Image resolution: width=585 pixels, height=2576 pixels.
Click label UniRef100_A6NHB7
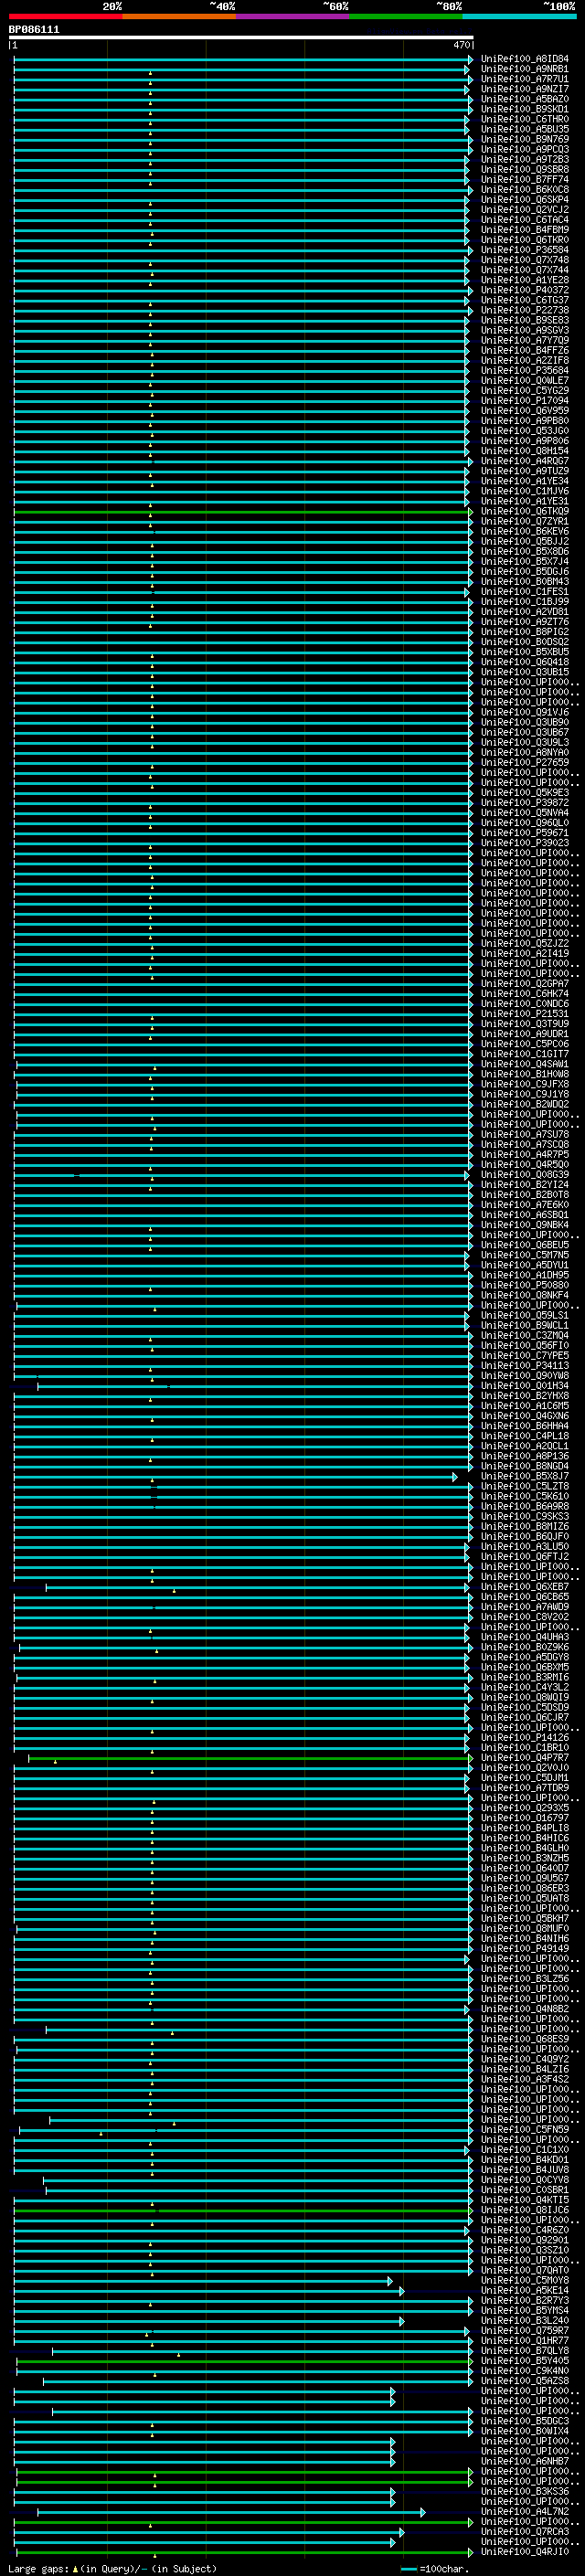525,2461
